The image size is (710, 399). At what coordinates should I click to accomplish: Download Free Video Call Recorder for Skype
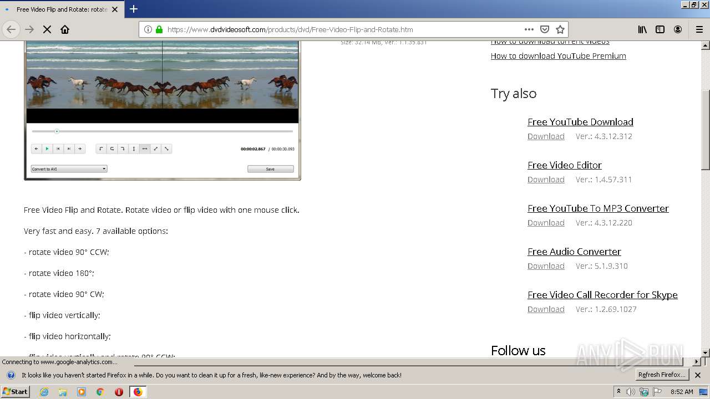click(546, 309)
